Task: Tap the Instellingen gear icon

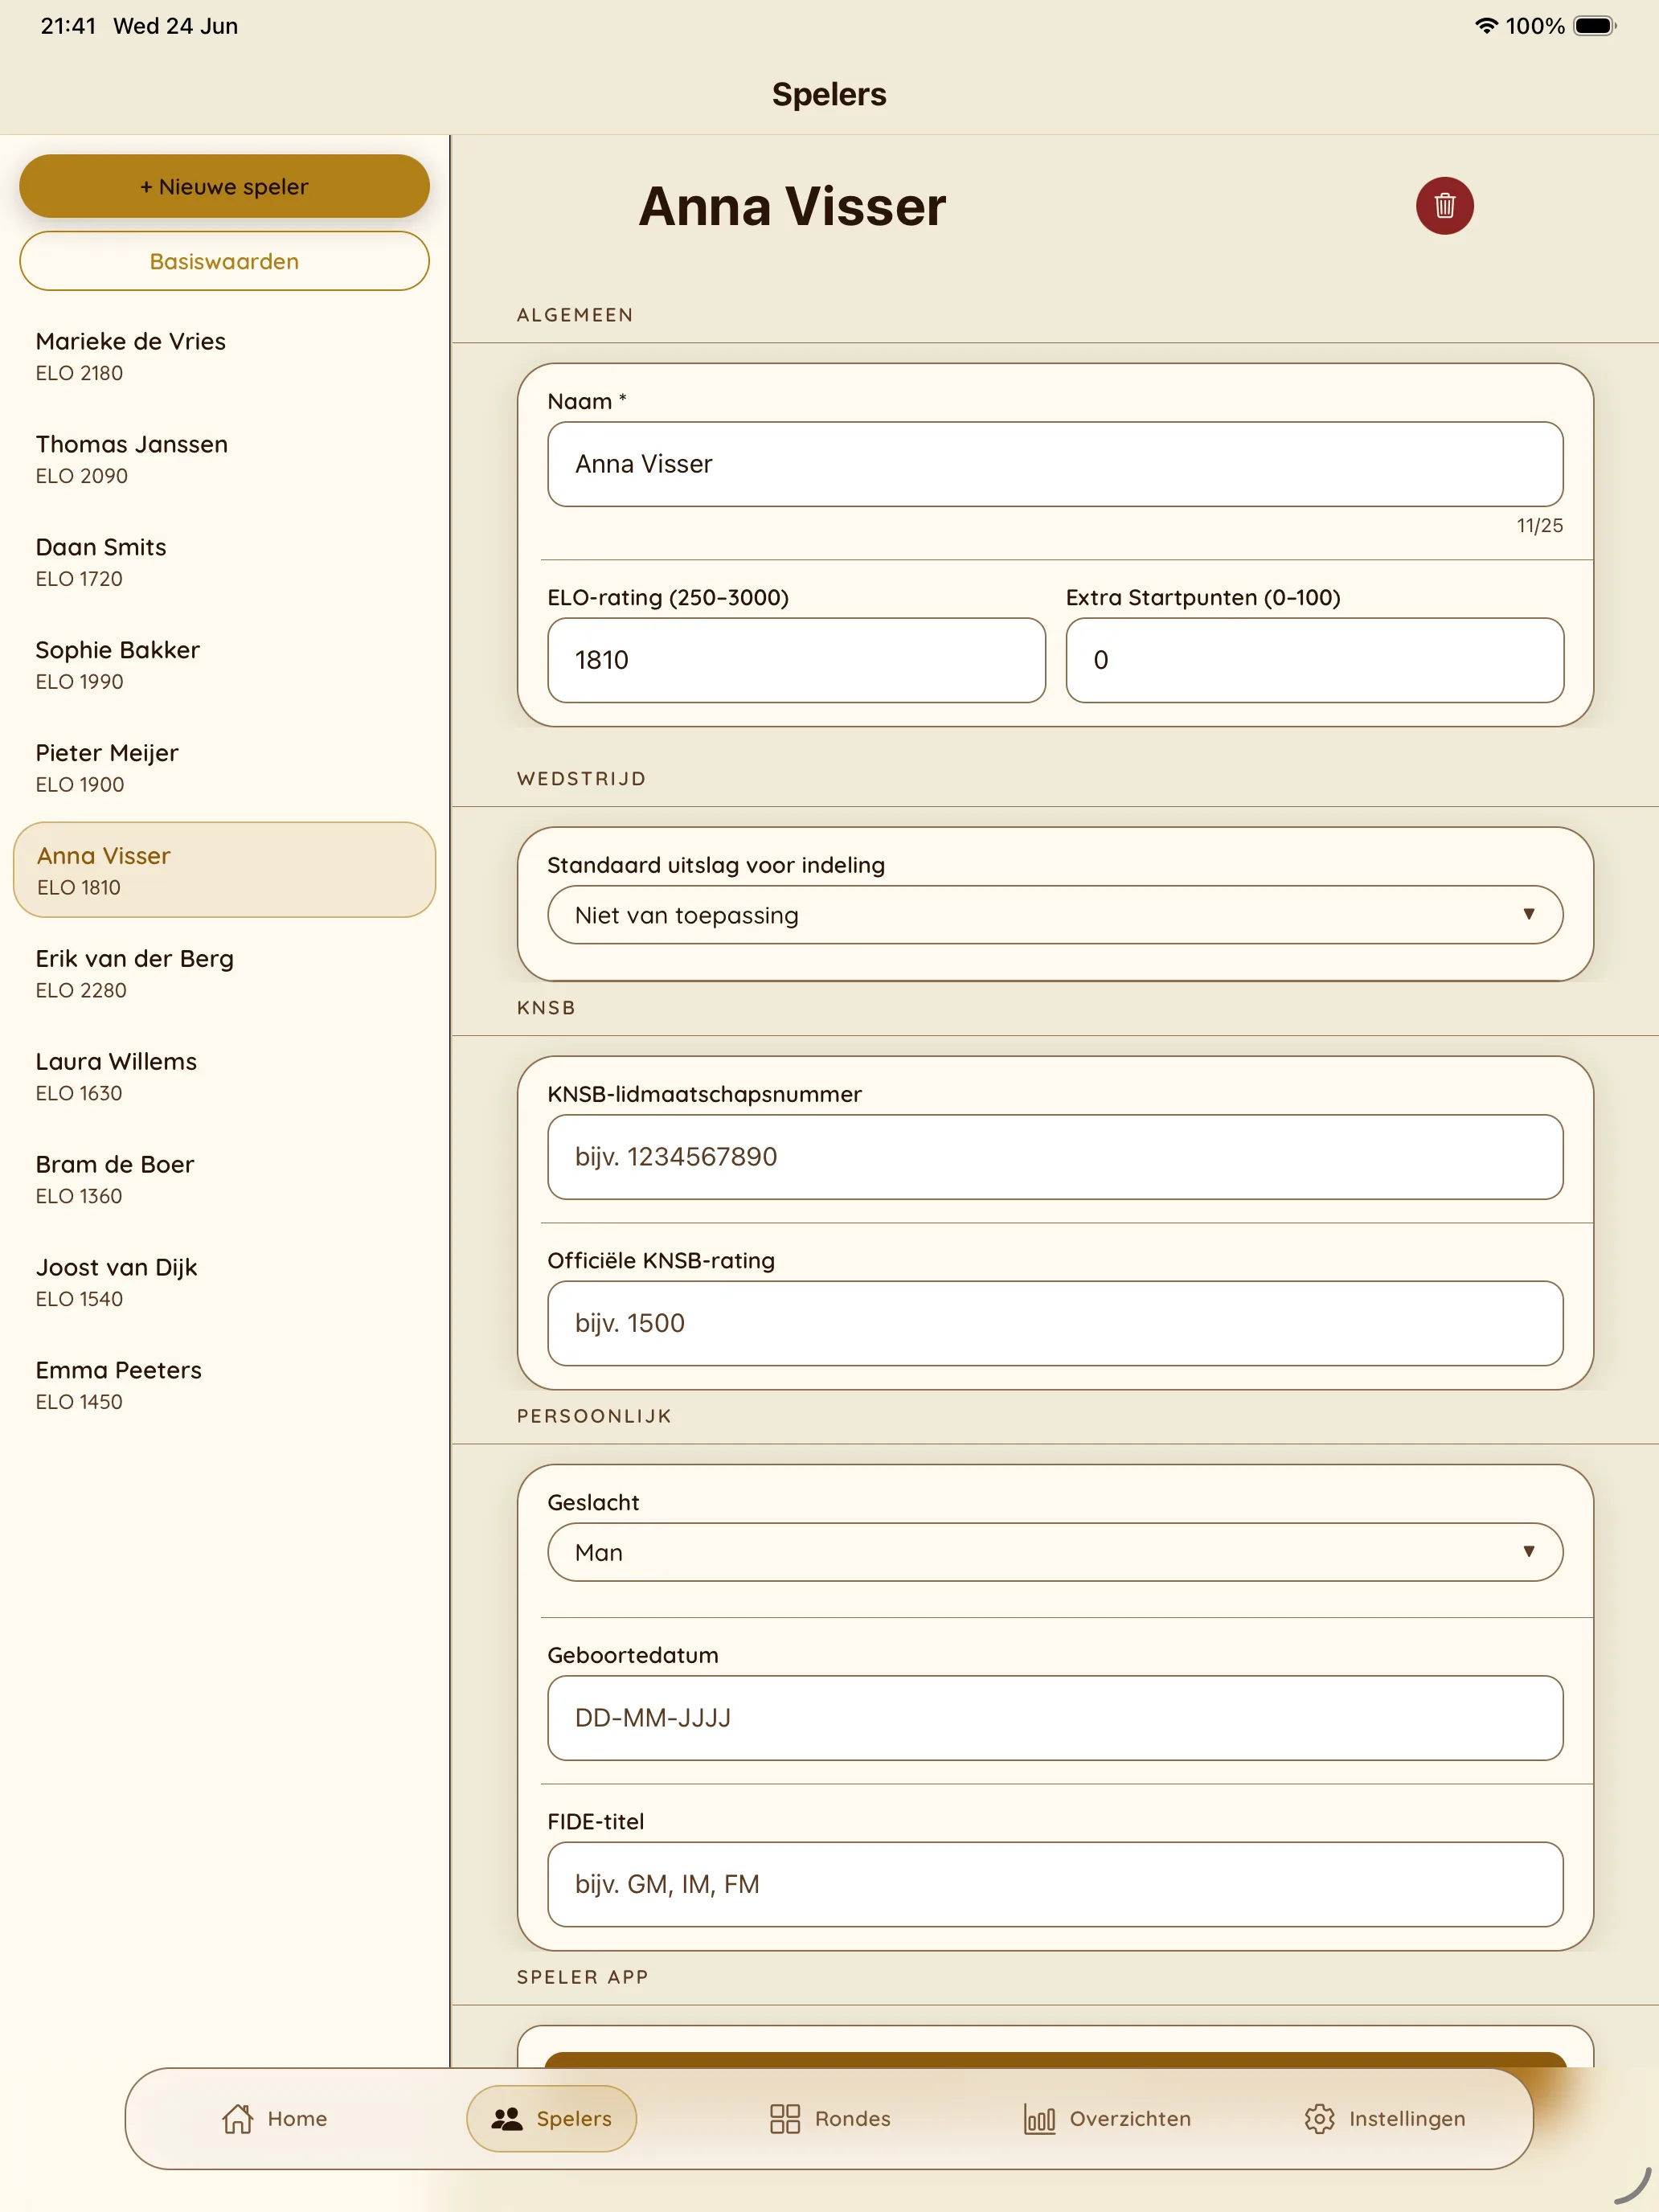Action: [x=1319, y=2118]
